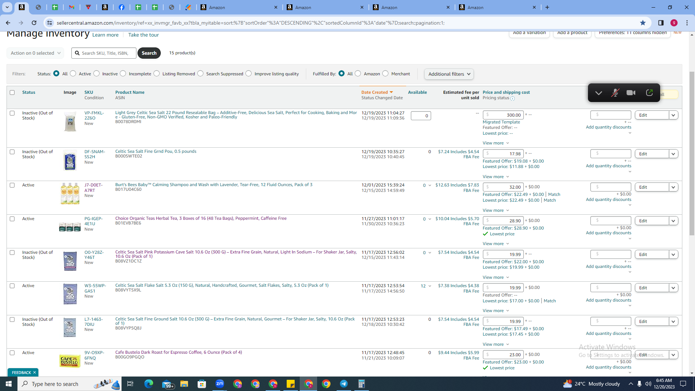Click the price field showing 300.00
Image resolution: width=695 pixels, height=391 pixels.
point(503,115)
